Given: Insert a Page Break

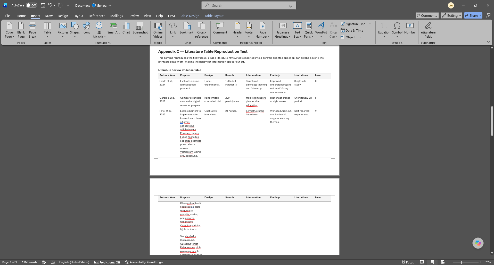Looking at the screenshot, I should click(x=32, y=30).
